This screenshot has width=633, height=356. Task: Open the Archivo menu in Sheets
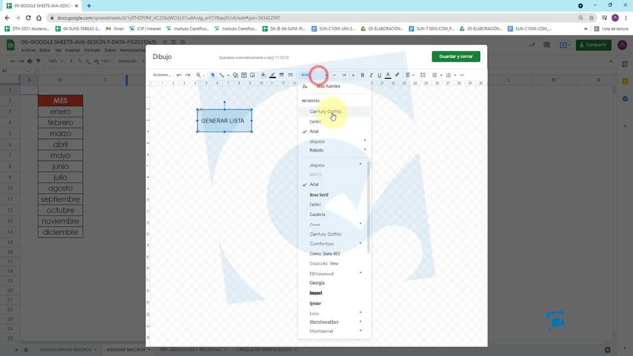pyautogui.click(x=28, y=50)
